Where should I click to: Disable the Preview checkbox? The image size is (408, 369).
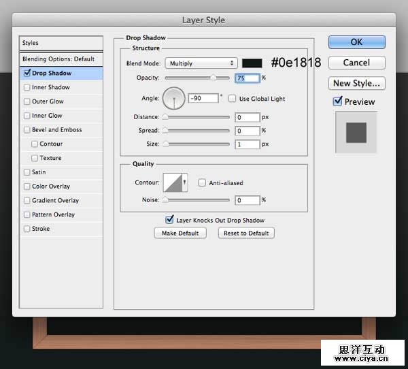(x=338, y=101)
